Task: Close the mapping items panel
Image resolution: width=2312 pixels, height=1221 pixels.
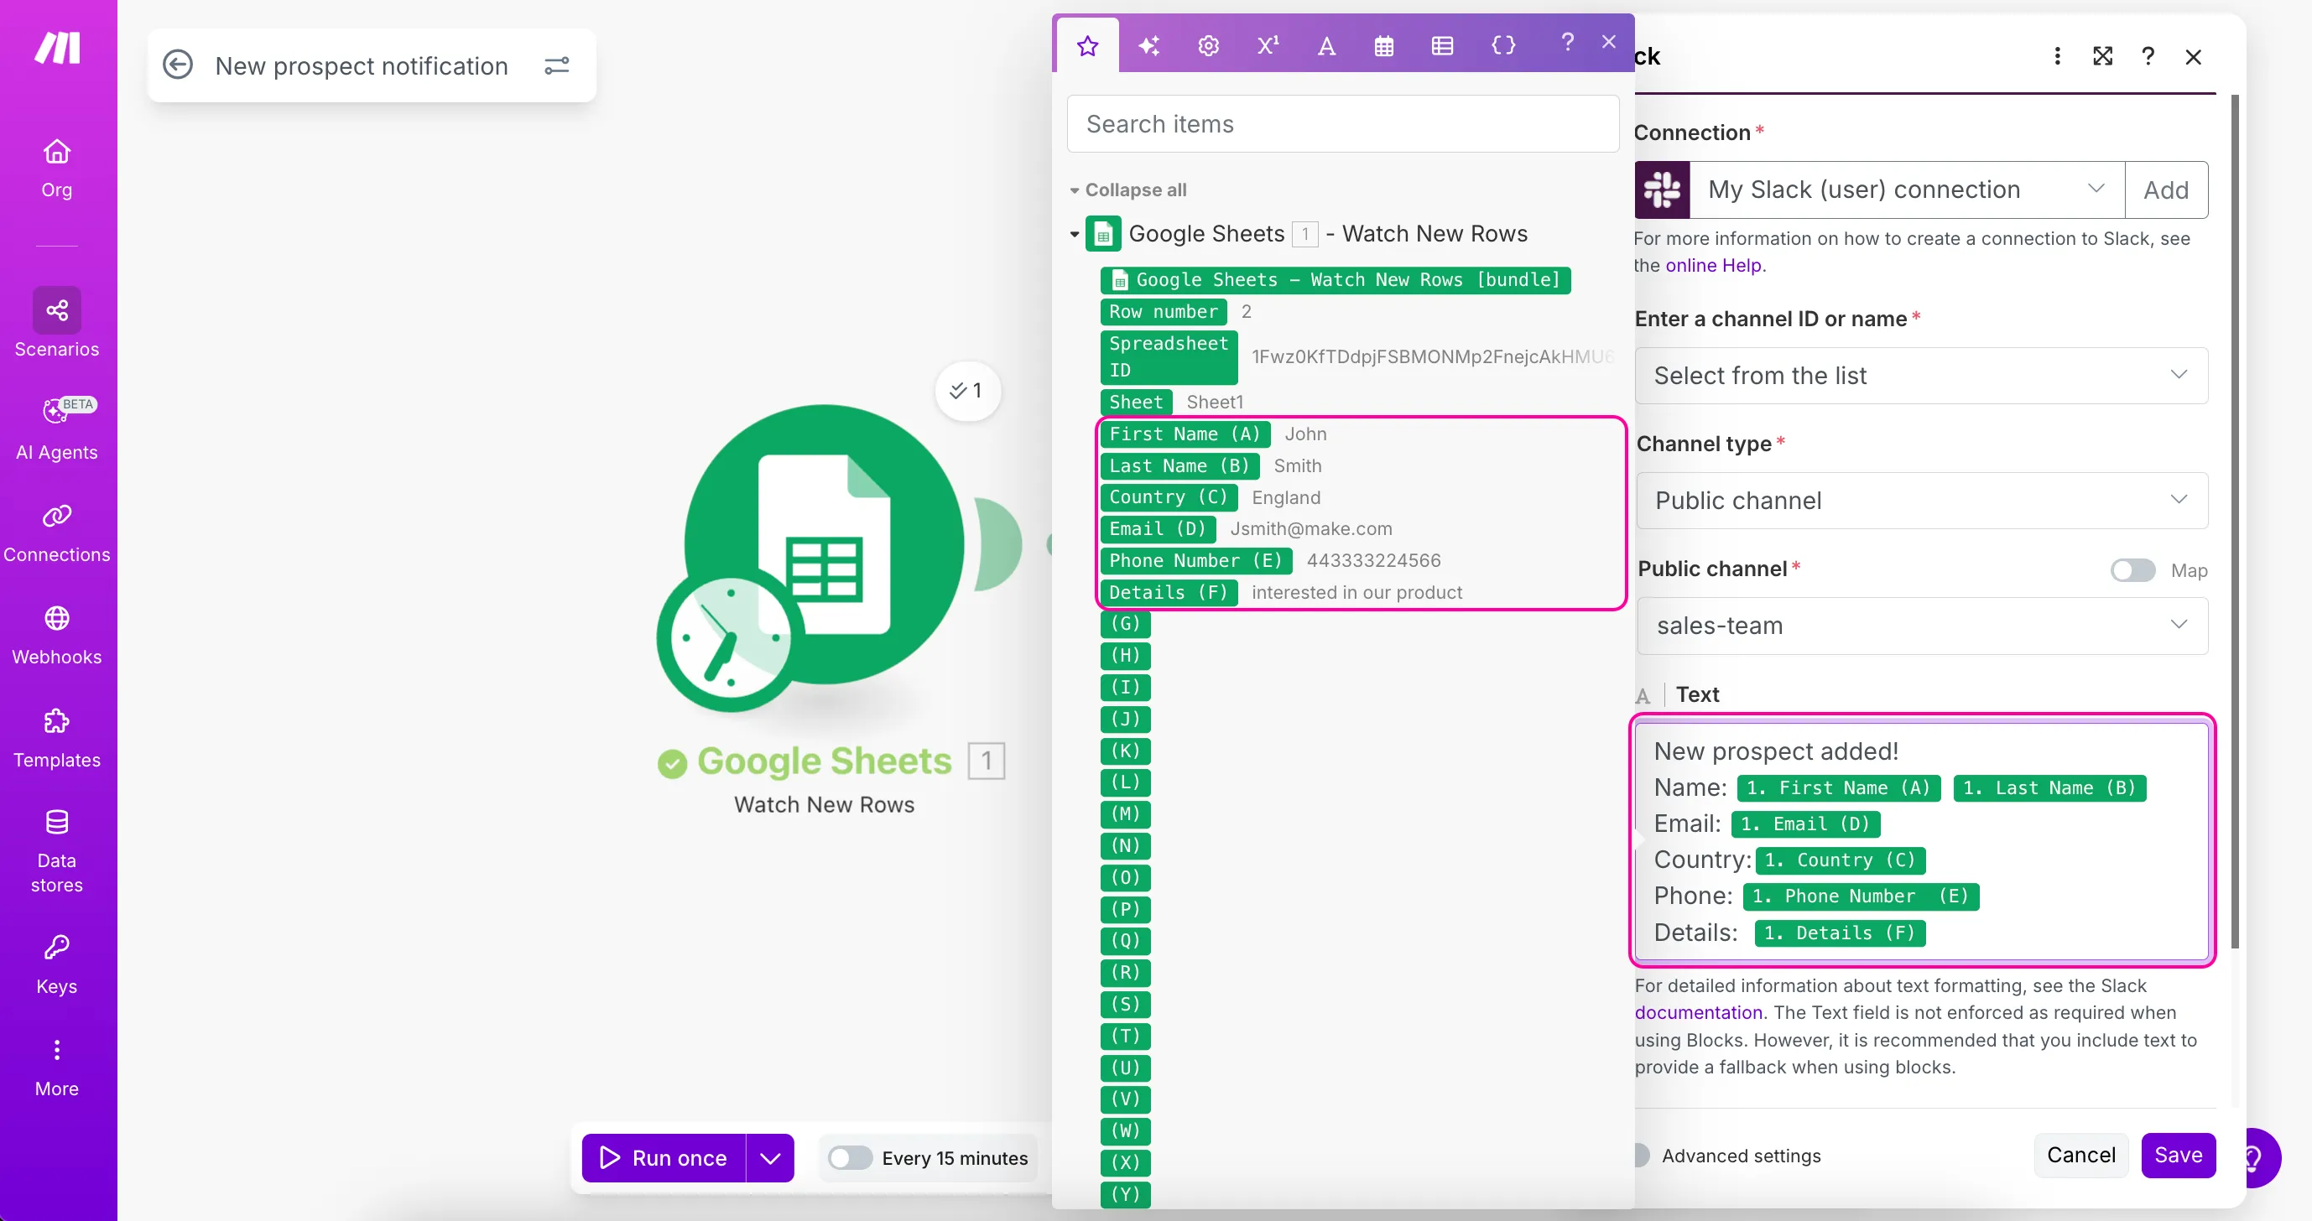Action: click(x=1608, y=42)
